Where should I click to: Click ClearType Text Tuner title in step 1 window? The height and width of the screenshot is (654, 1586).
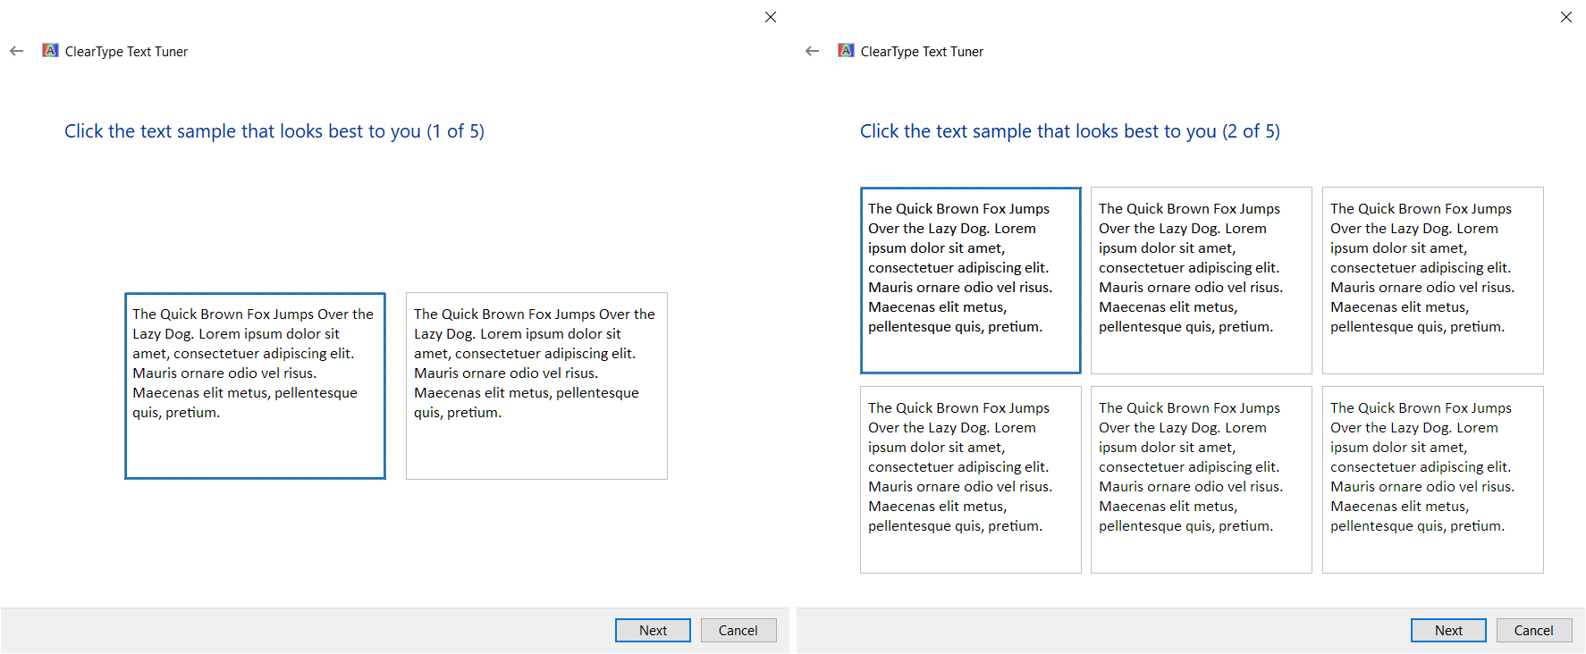coord(126,52)
